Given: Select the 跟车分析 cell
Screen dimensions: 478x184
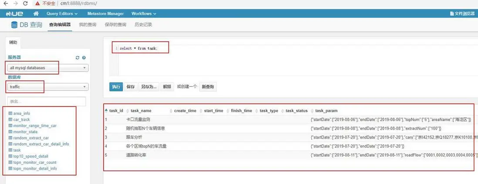Looking at the screenshot, I should 134,137.
